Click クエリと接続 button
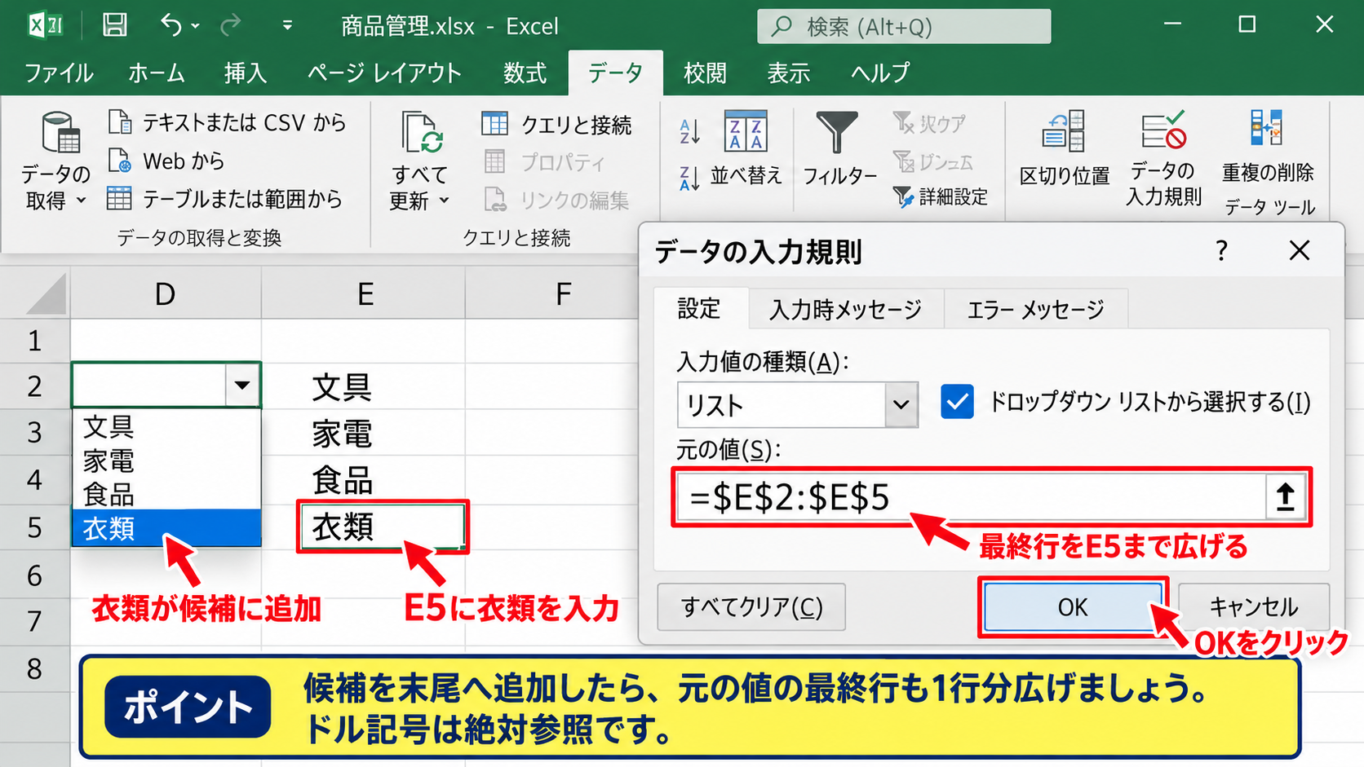 point(557,124)
